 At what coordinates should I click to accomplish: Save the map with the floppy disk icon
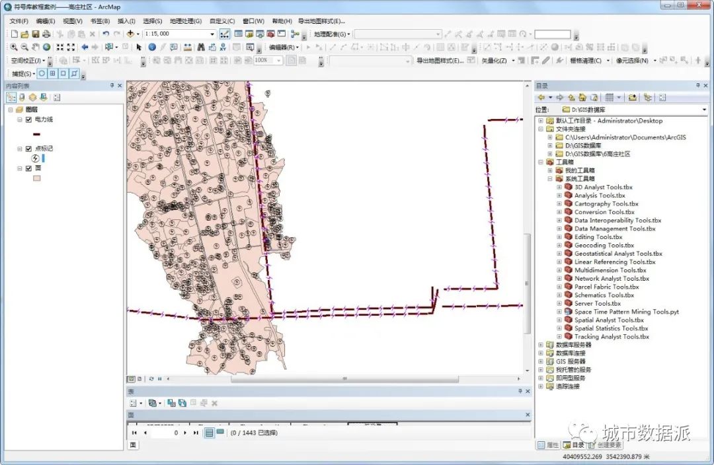click(35, 34)
